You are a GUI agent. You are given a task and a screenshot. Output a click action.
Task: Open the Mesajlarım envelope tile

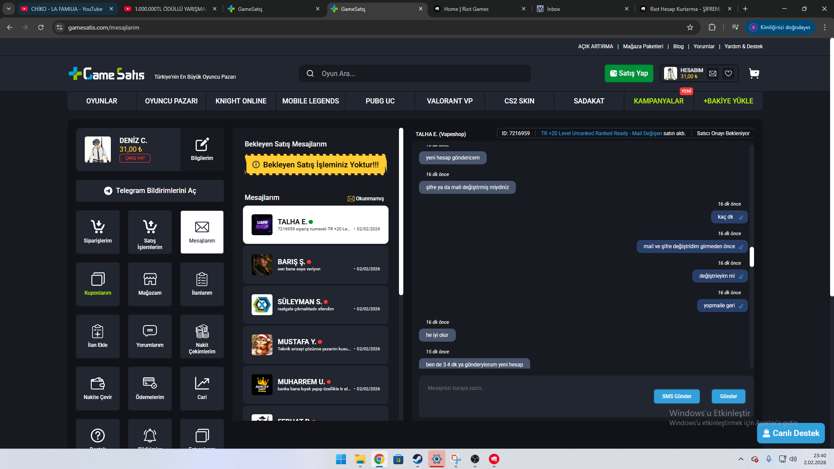(202, 232)
